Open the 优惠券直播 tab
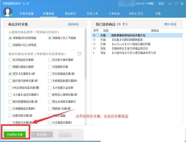Viewport: 186px width, 142px height. point(27,14)
